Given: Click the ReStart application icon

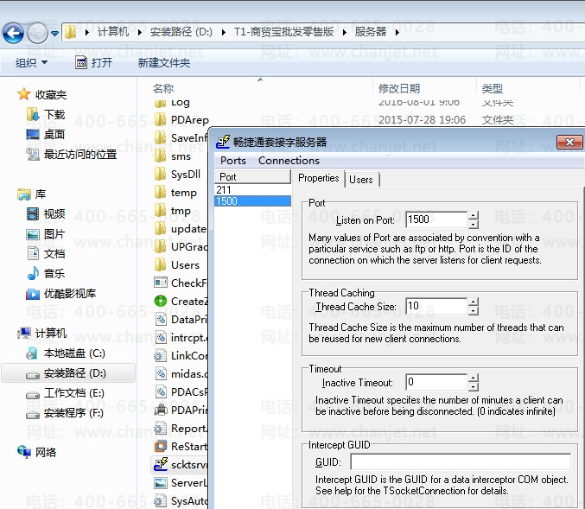Looking at the screenshot, I should [160, 447].
